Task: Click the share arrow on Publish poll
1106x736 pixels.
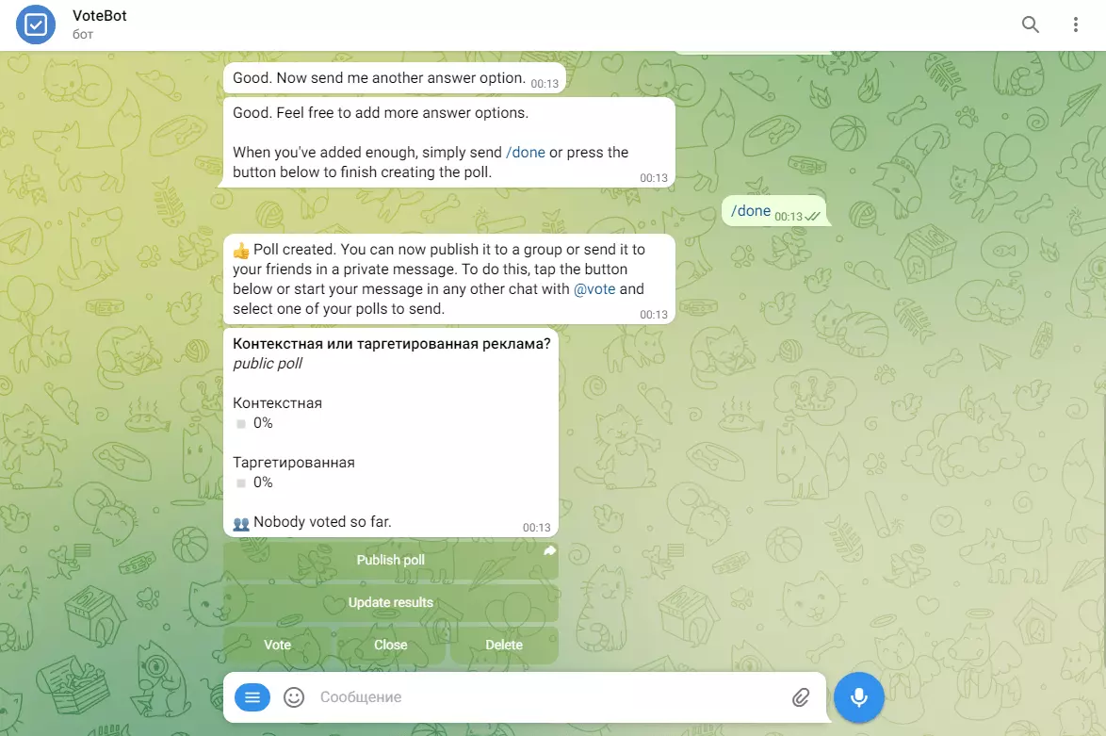Action: click(549, 550)
